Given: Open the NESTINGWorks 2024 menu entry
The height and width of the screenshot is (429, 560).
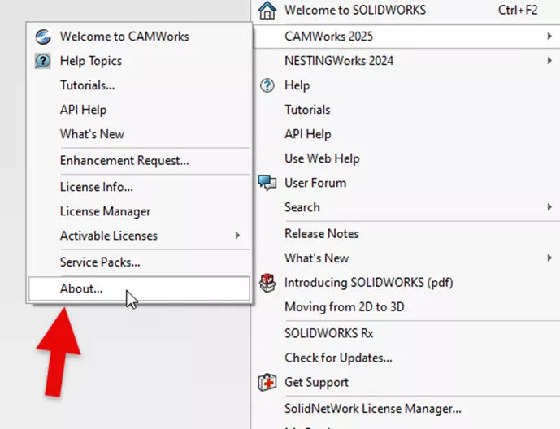Looking at the screenshot, I should (406, 61).
